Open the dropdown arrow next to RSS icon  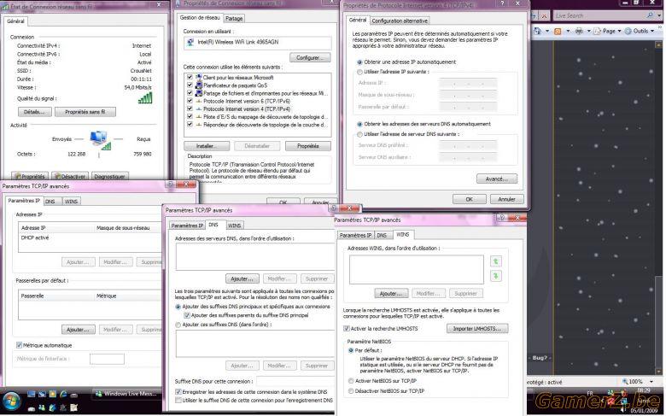[x=568, y=31]
